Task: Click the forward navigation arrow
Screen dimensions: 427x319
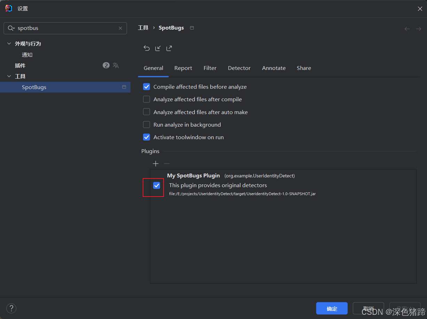Action: pos(418,29)
